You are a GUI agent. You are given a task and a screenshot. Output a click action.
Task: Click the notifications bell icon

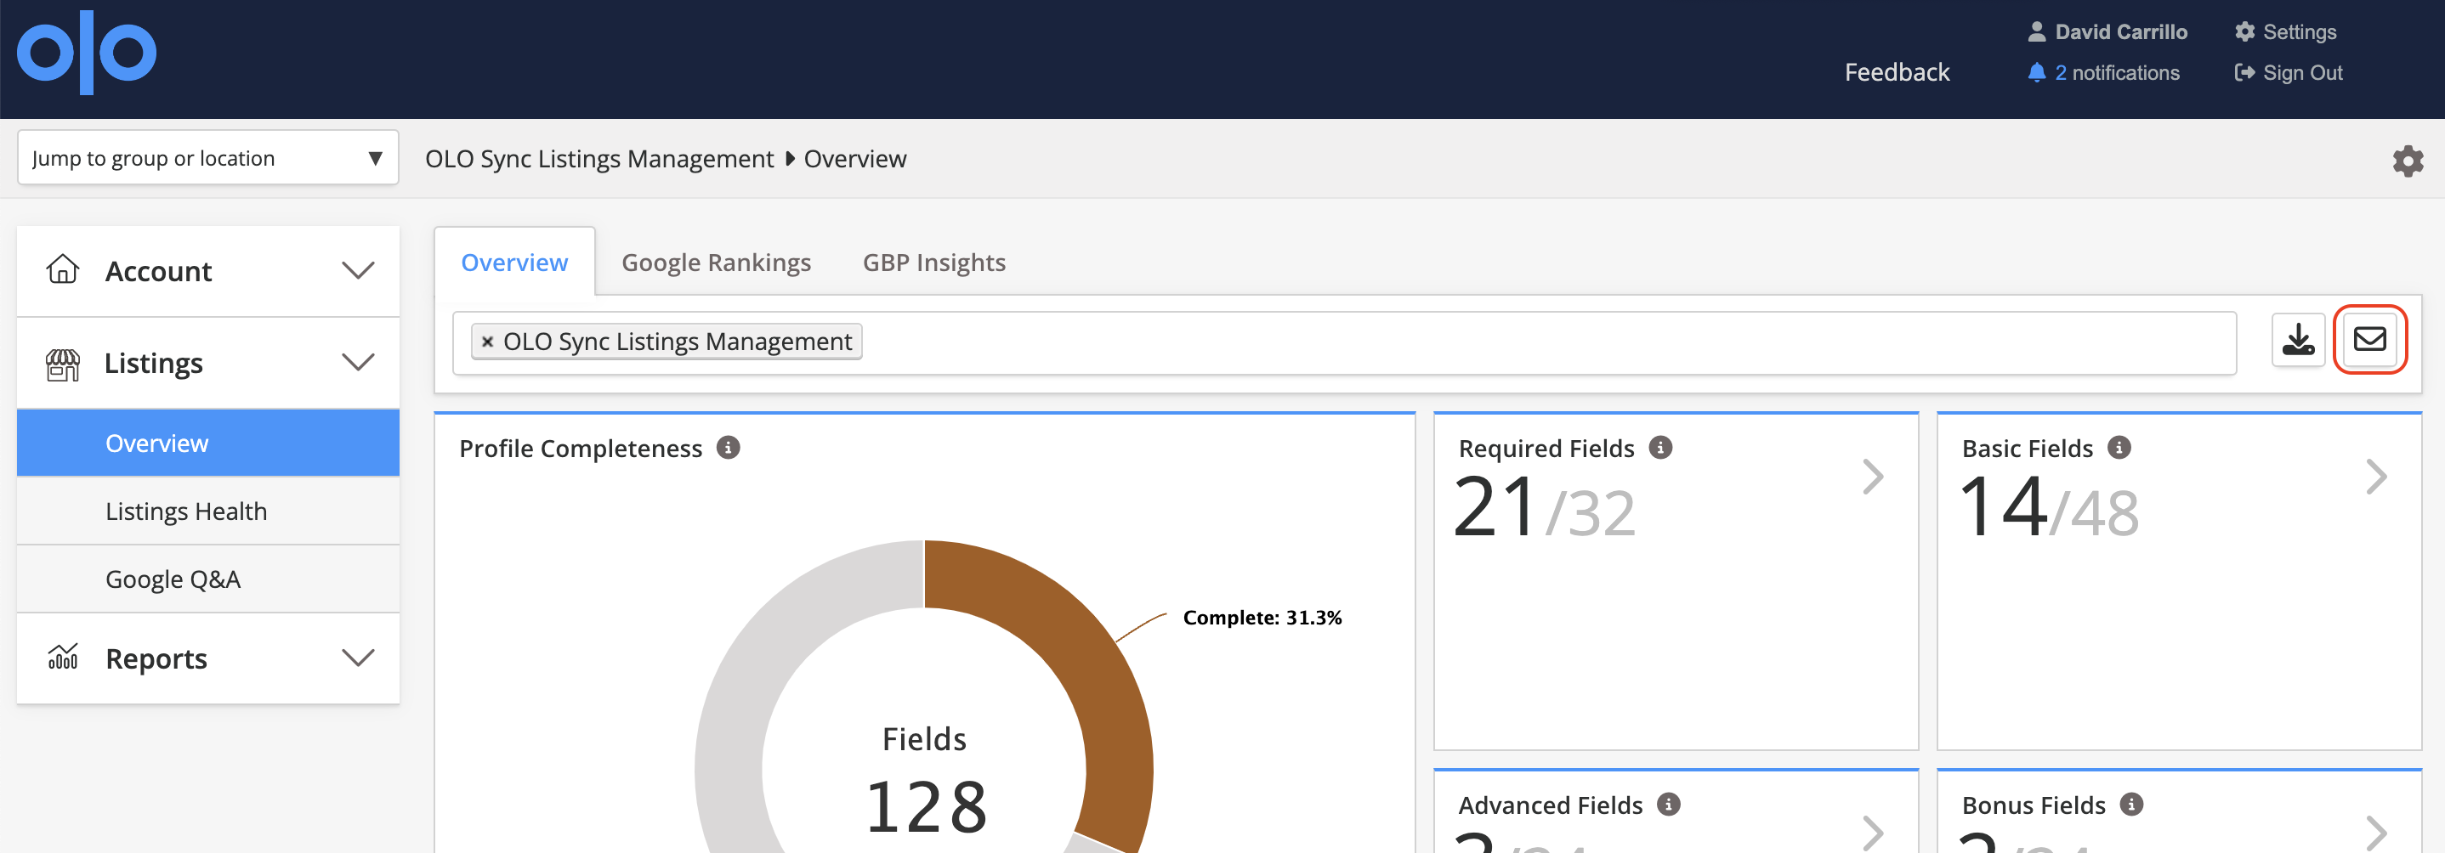[x=2036, y=72]
